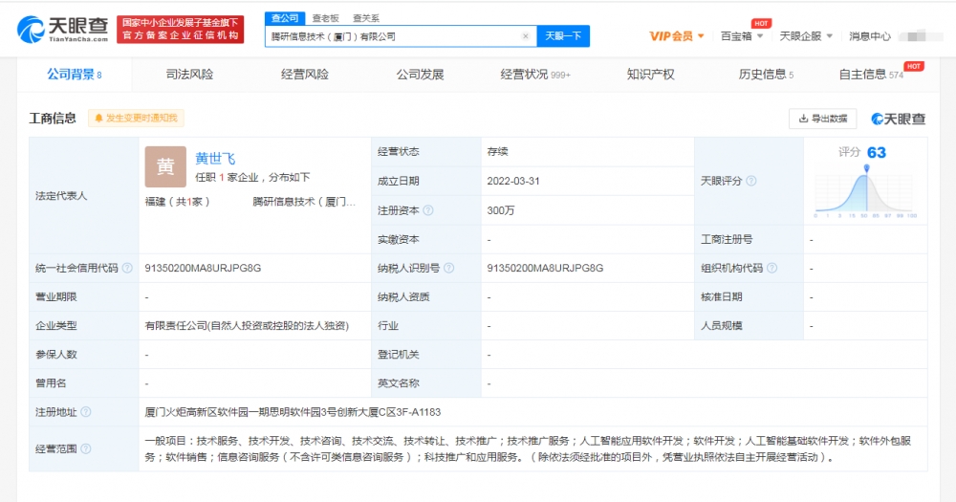Expand the 天眼企服 dropdown menu
Viewport: 956px width, 502px height.
(805, 36)
